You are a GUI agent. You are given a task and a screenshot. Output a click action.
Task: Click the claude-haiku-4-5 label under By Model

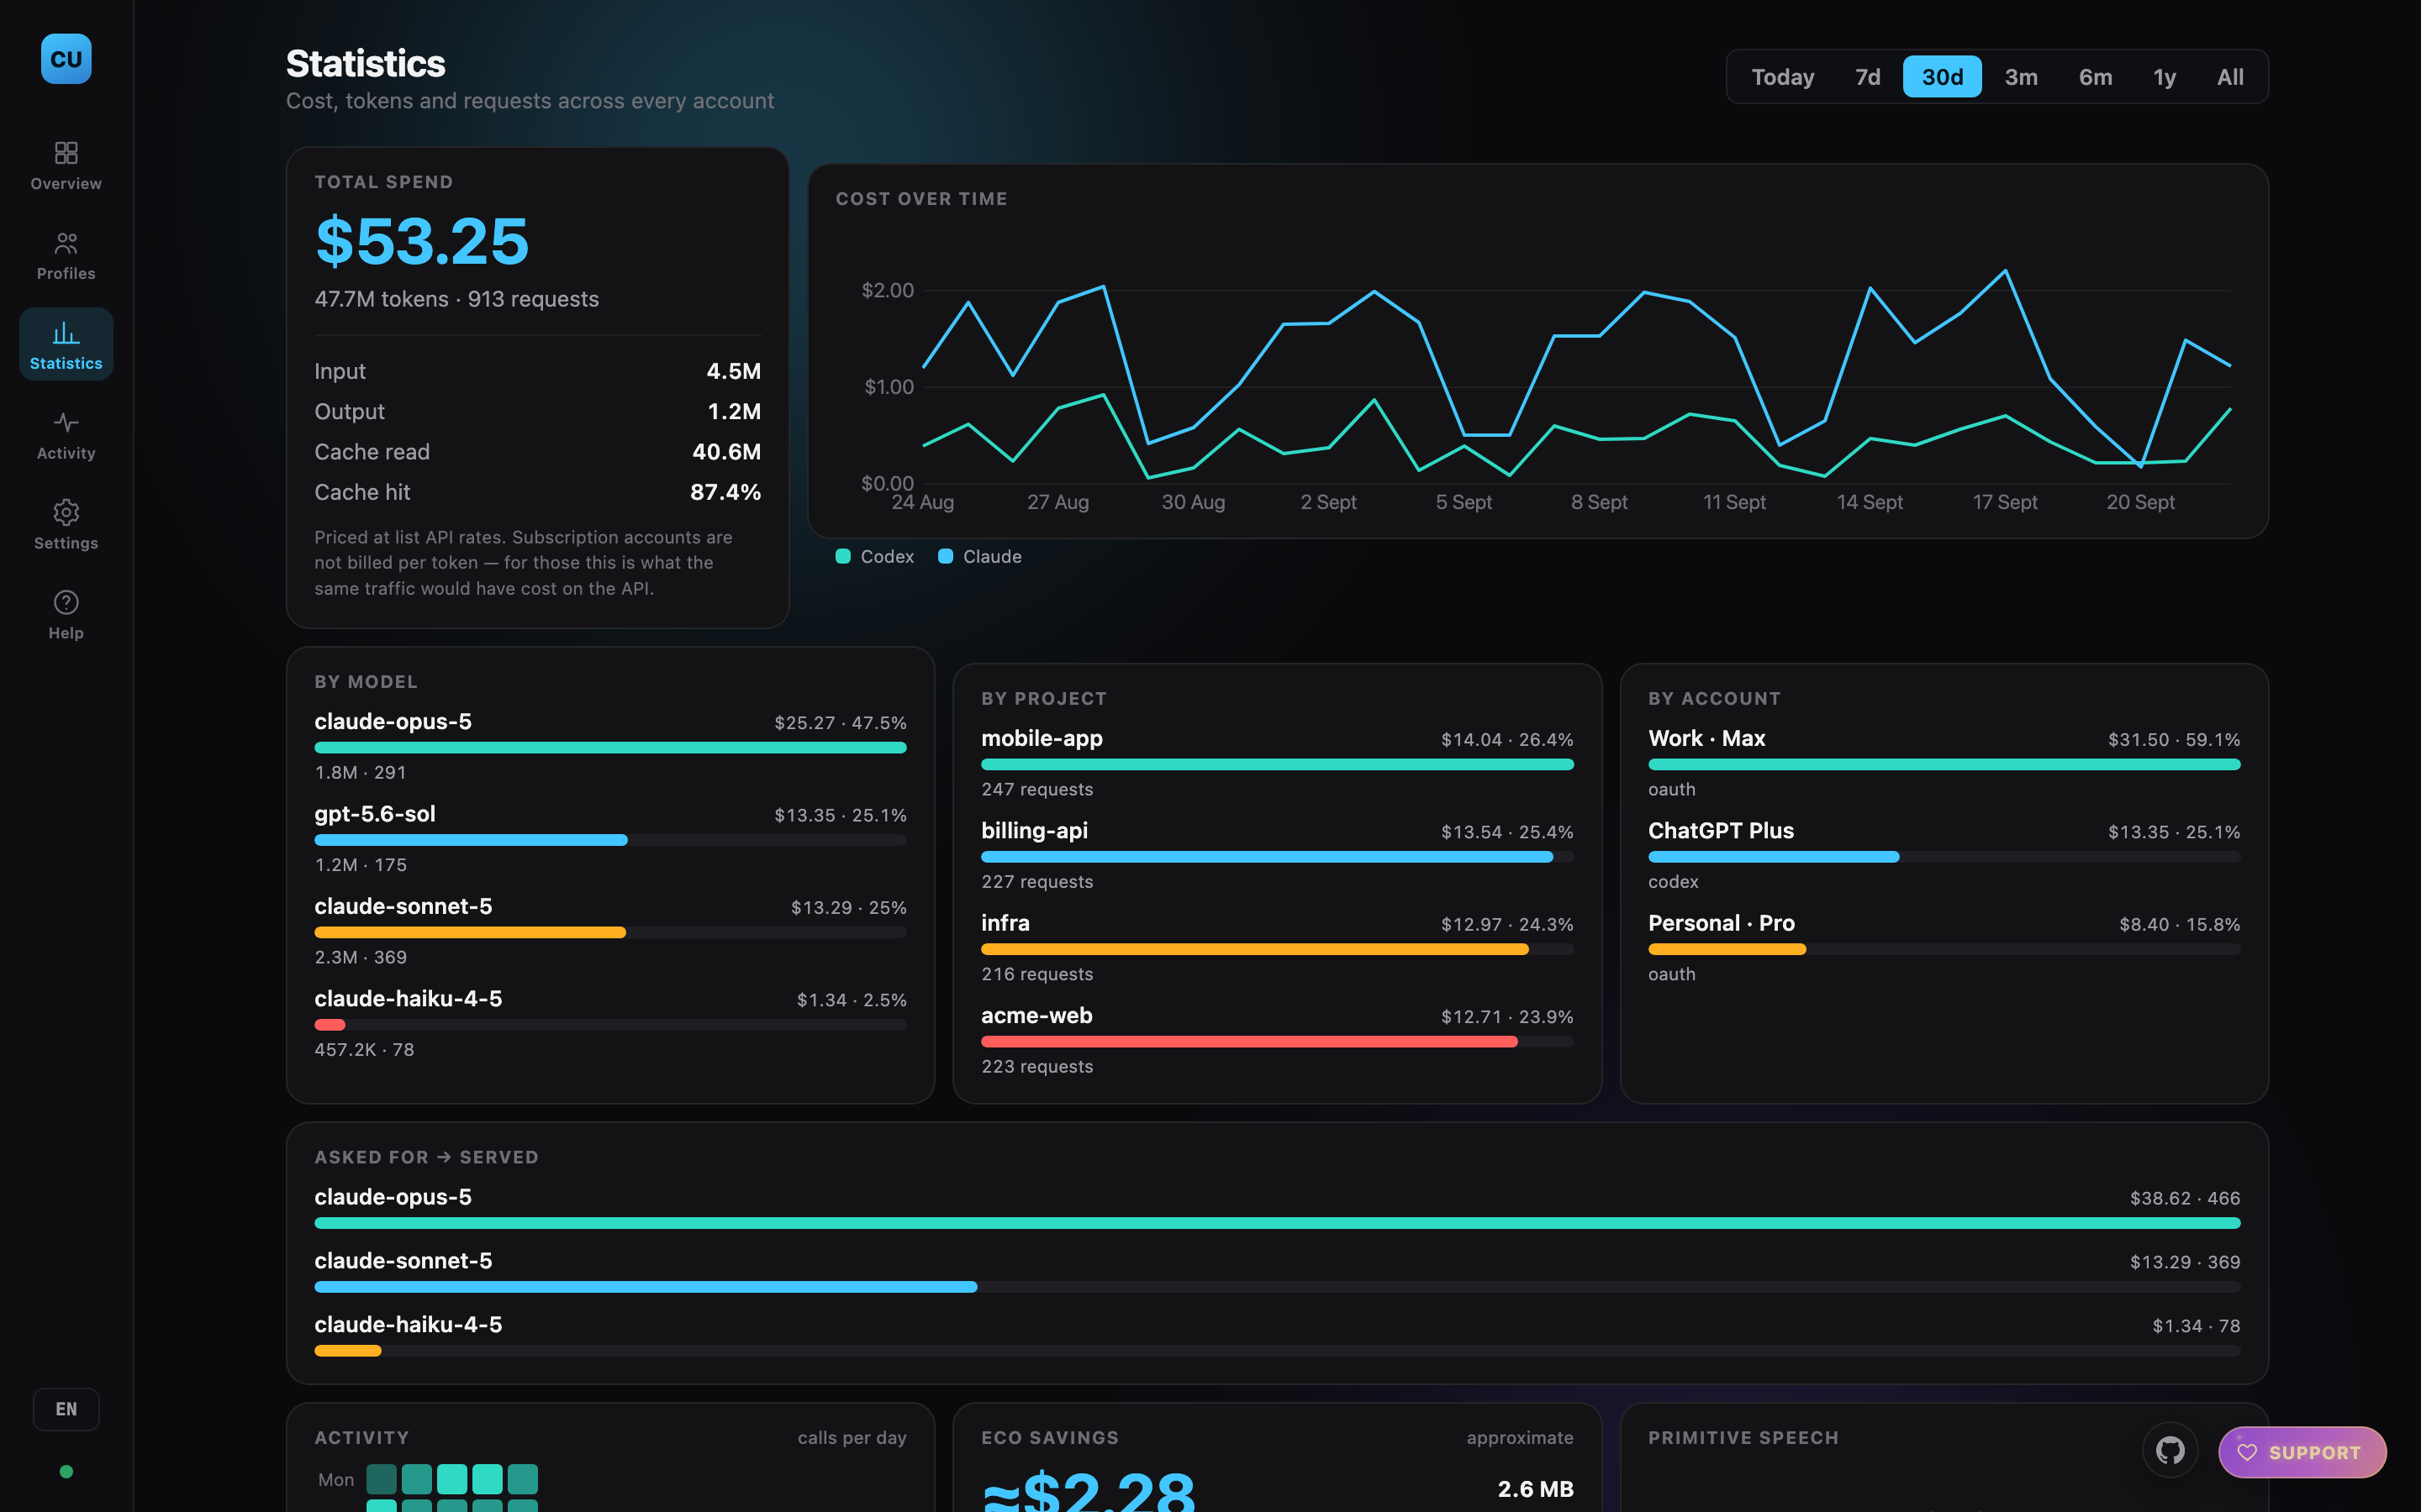click(x=409, y=998)
